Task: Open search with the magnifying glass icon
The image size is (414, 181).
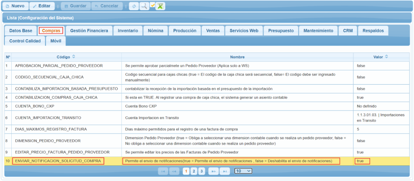Action: [x=144, y=6]
